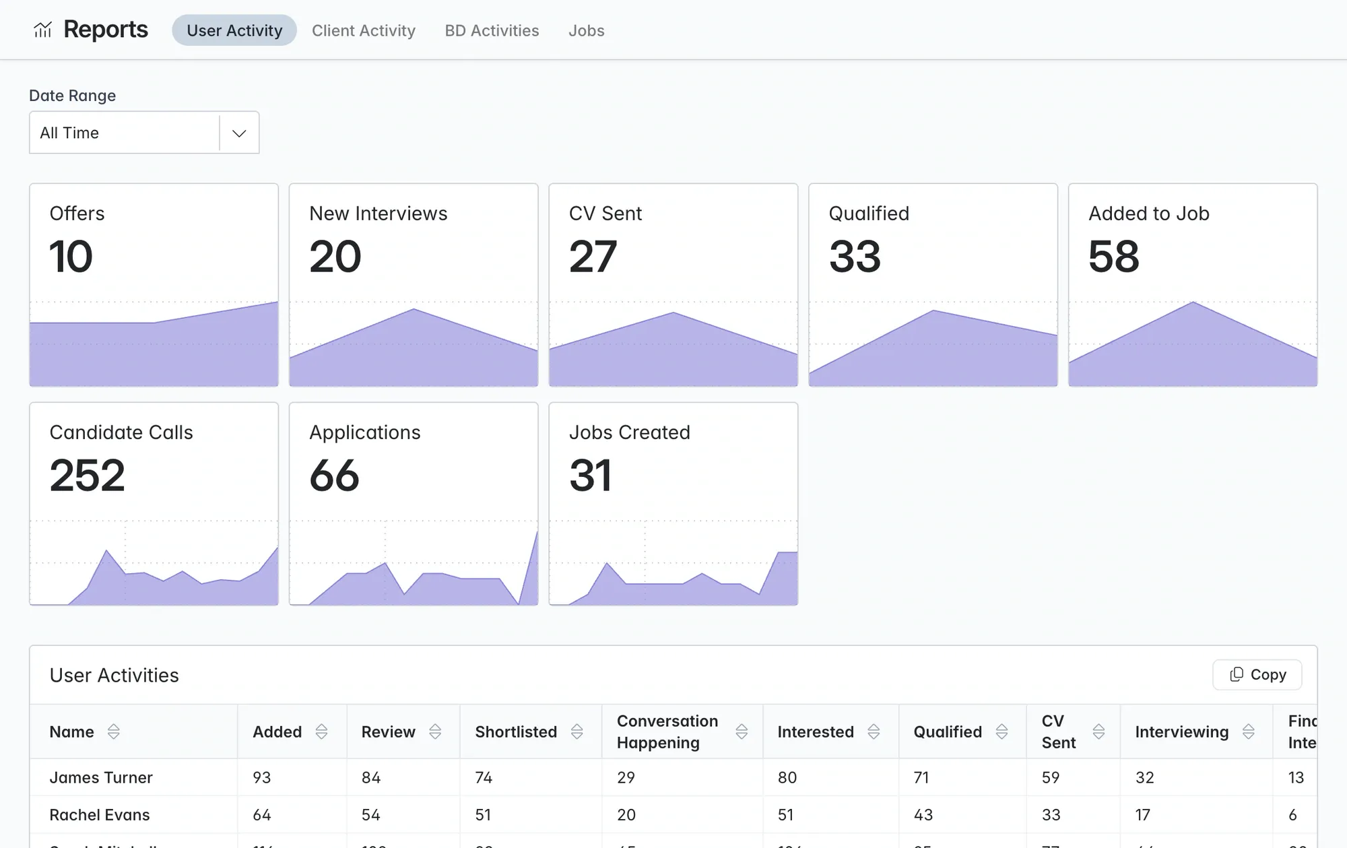The height and width of the screenshot is (848, 1347).
Task: Open the Offers stat card
Action: pos(154,285)
